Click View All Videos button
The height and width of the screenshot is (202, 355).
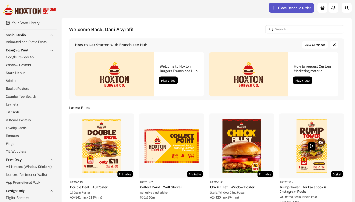315,45
